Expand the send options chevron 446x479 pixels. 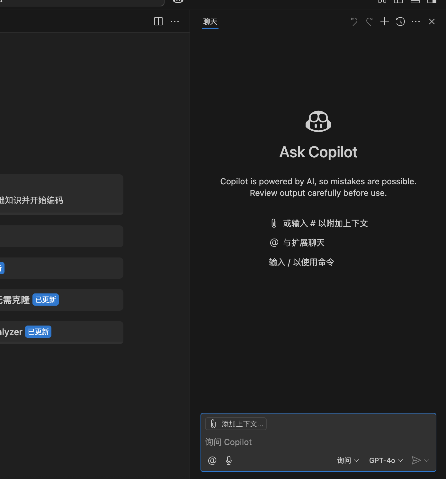tap(427, 460)
